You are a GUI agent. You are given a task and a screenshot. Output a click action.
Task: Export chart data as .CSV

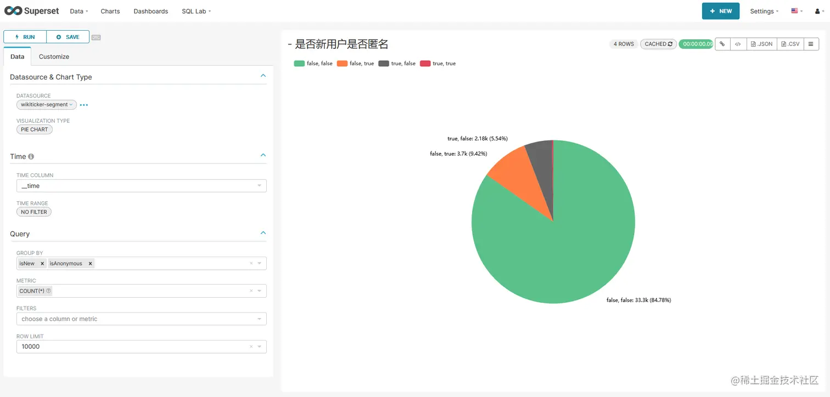[x=790, y=44]
